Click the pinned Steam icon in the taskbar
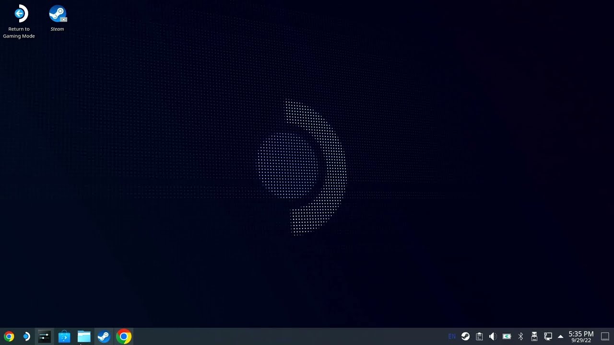The image size is (614, 345). (x=104, y=337)
